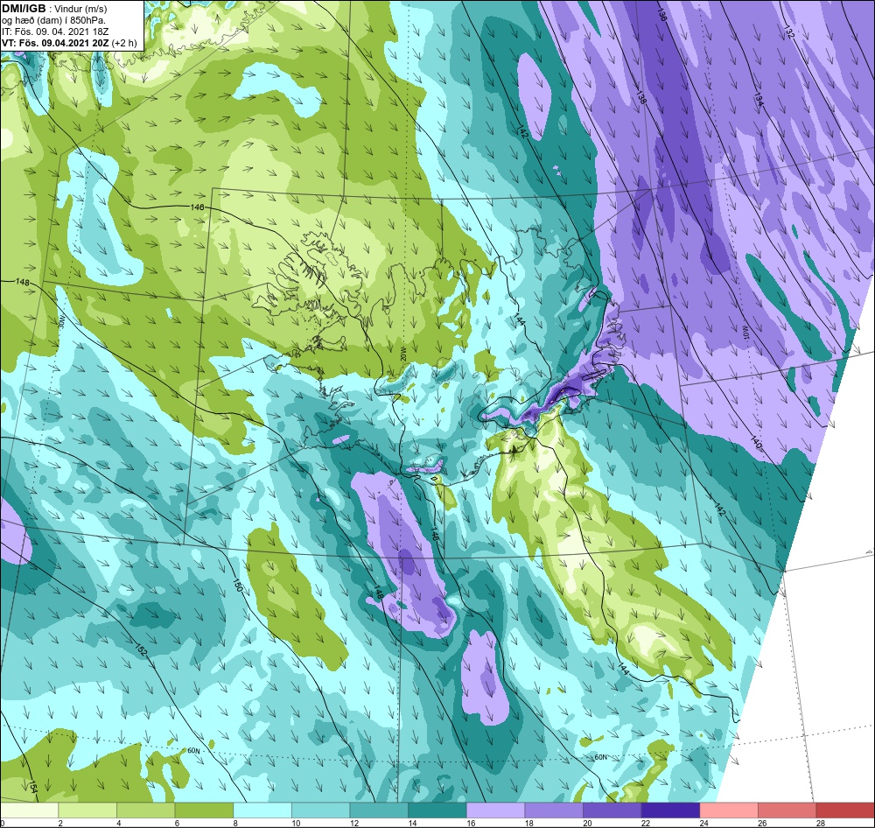The height and width of the screenshot is (828, 875).
Task: Click the 142 contour label east of Iceland
Action: [720, 509]
